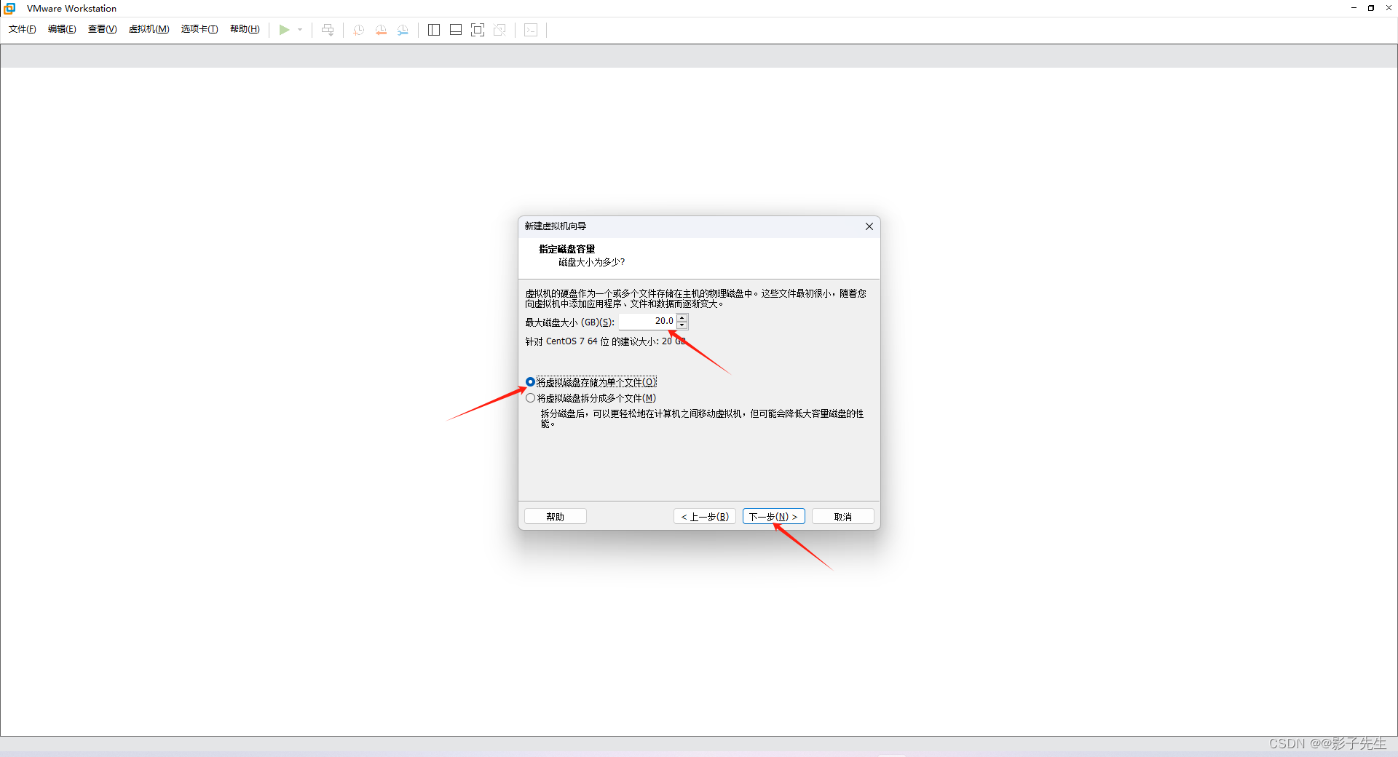Click the 帮助 button in wizard
The width and height of the screenshot is (1398, 757).
556,517
